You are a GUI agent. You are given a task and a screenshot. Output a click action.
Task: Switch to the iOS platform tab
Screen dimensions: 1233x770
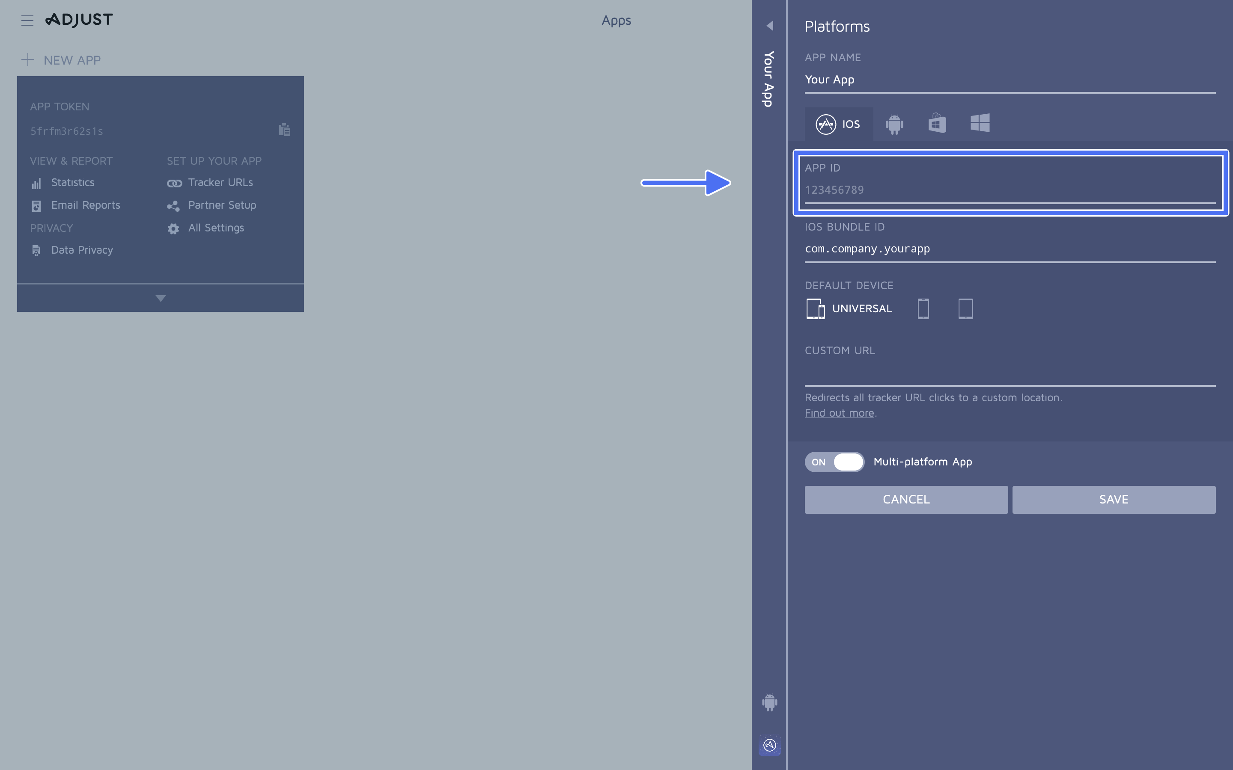tap(839, 124)
